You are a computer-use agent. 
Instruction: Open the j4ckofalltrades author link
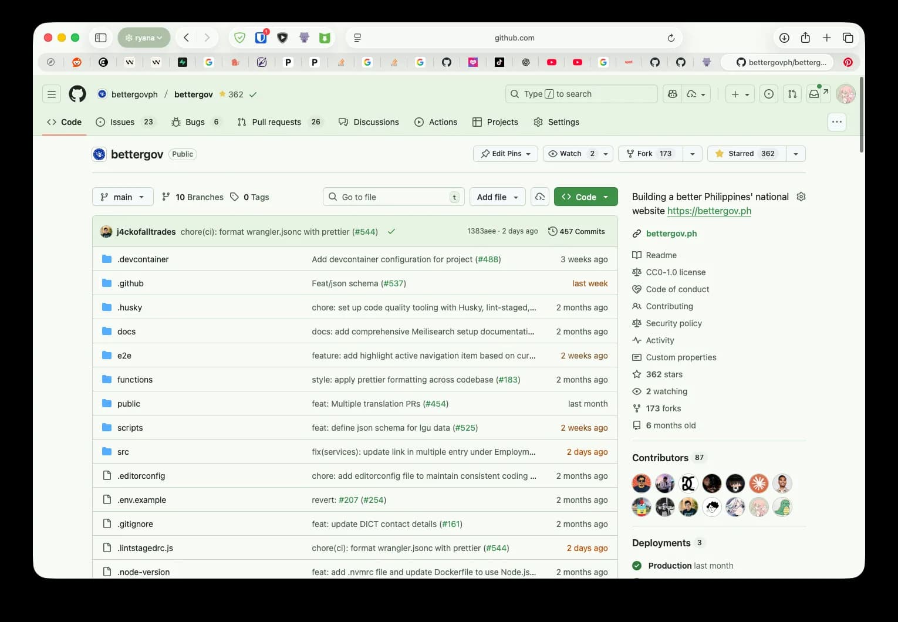point(146,232)
